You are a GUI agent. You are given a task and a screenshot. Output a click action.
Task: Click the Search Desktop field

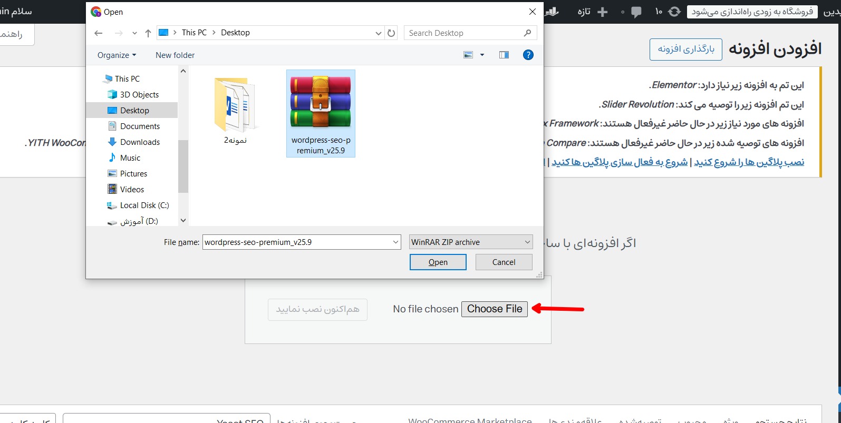click(x=464, y=33)
